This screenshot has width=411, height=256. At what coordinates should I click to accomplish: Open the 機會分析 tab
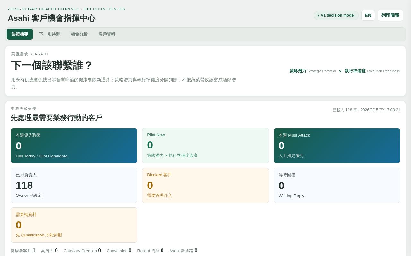(x=79, y=34)
